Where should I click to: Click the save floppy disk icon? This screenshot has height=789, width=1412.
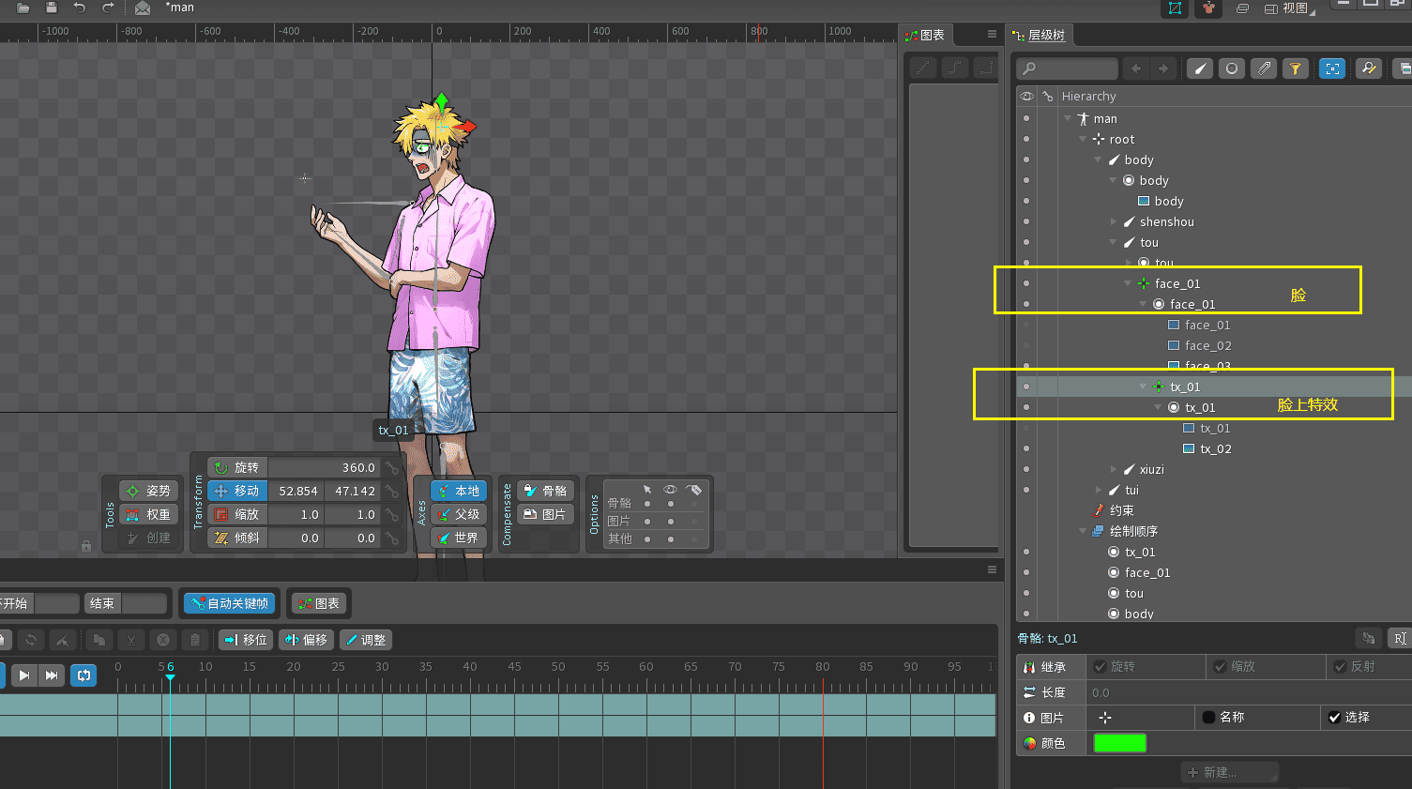52,8
